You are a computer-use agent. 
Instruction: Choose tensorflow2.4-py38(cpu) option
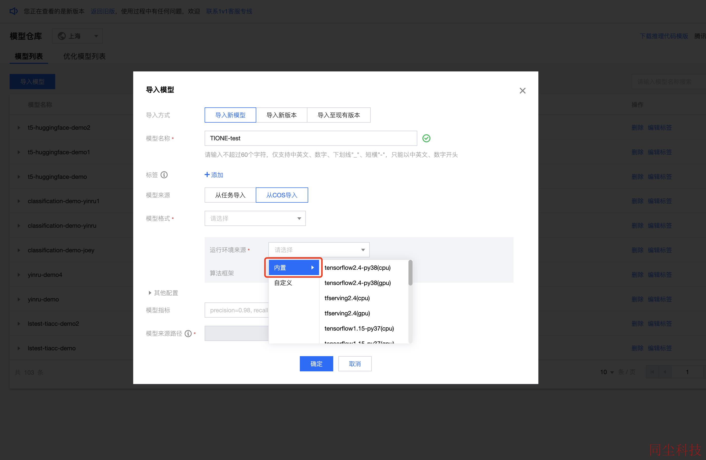[364, 267]
